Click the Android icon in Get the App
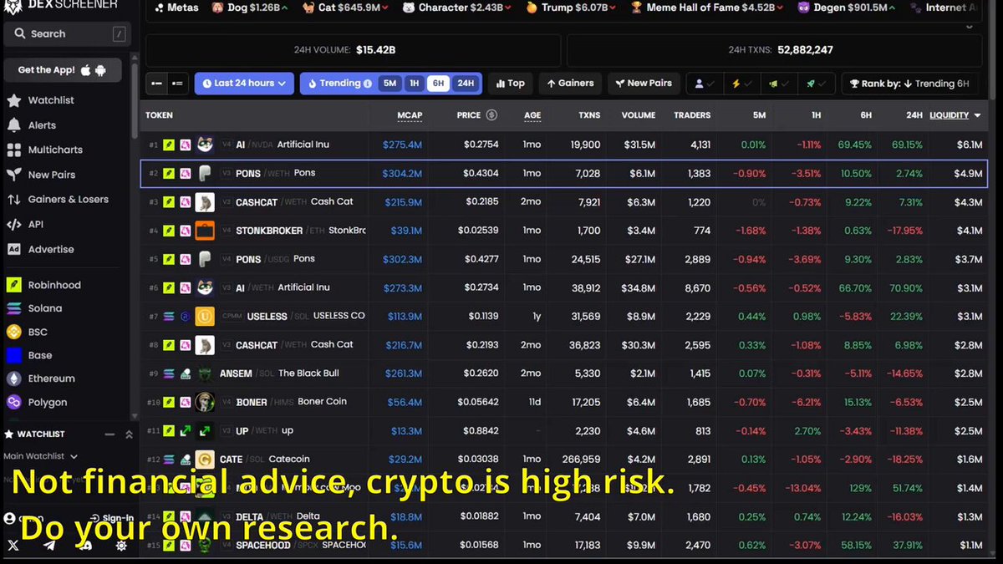Image resolution: width=1003 pixels, height=564 pixels. [100, 70]
